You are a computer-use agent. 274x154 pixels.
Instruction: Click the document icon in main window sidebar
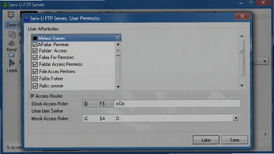click(x=12, y=34)
